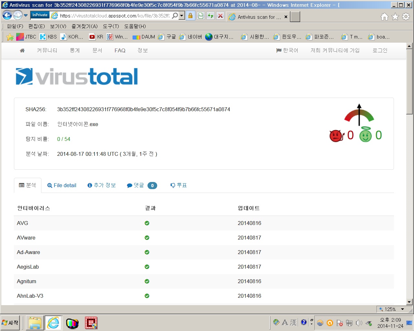Click the 로그인 link

(380, 50)
